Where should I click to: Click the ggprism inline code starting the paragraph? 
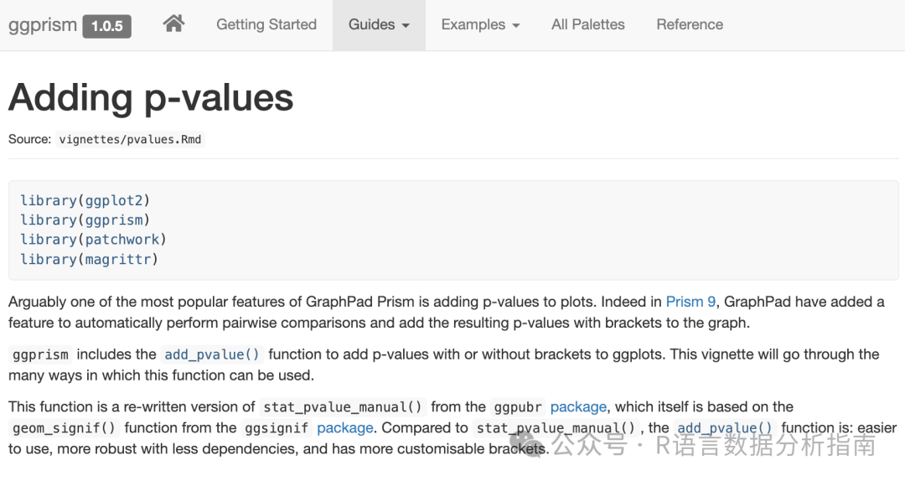point(39,354)
